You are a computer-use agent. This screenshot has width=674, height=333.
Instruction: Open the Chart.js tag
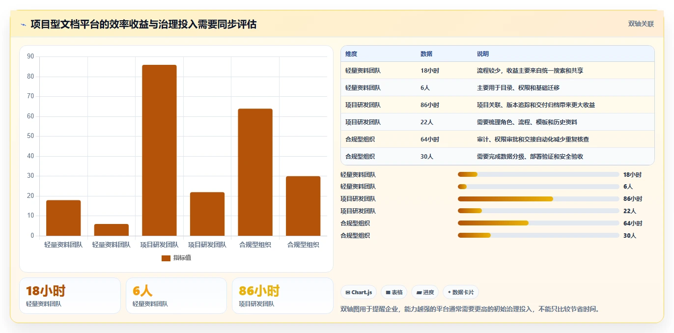click(359, 292)
